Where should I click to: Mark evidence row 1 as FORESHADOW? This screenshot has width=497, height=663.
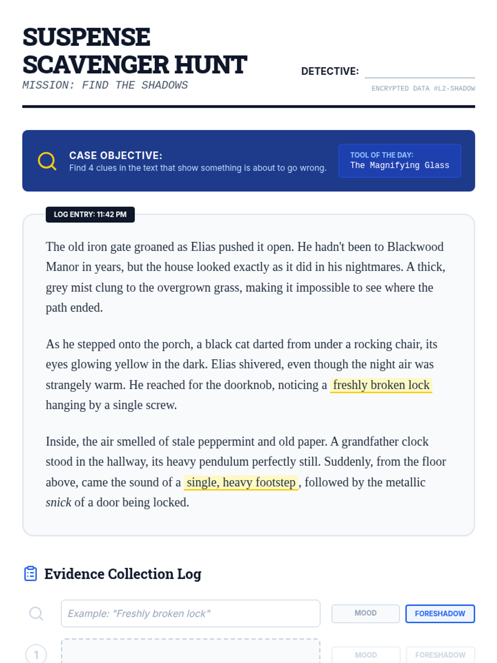pyautogui.click(x=440, y=655)
